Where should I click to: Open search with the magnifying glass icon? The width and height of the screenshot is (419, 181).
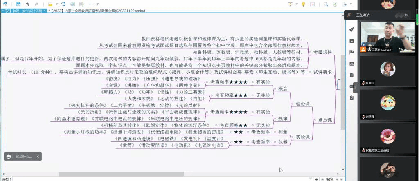click(x=326, y=4)
